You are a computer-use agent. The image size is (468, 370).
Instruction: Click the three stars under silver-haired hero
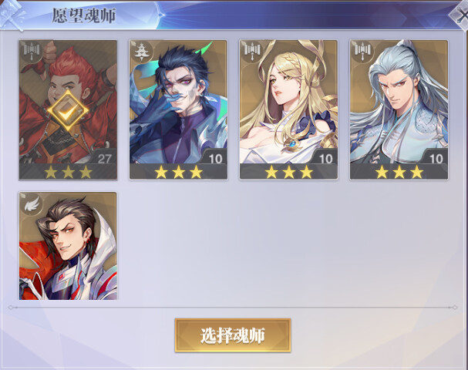(x=399, y=172)
